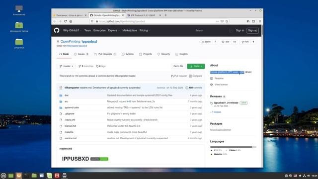Open the Marketplace page
The image size is (318, 179).
tap(130, 30)
